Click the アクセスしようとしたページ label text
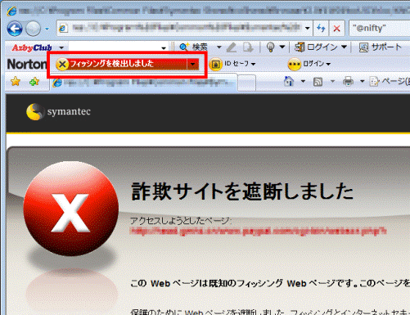410x315 pixels. click(181, 221)
